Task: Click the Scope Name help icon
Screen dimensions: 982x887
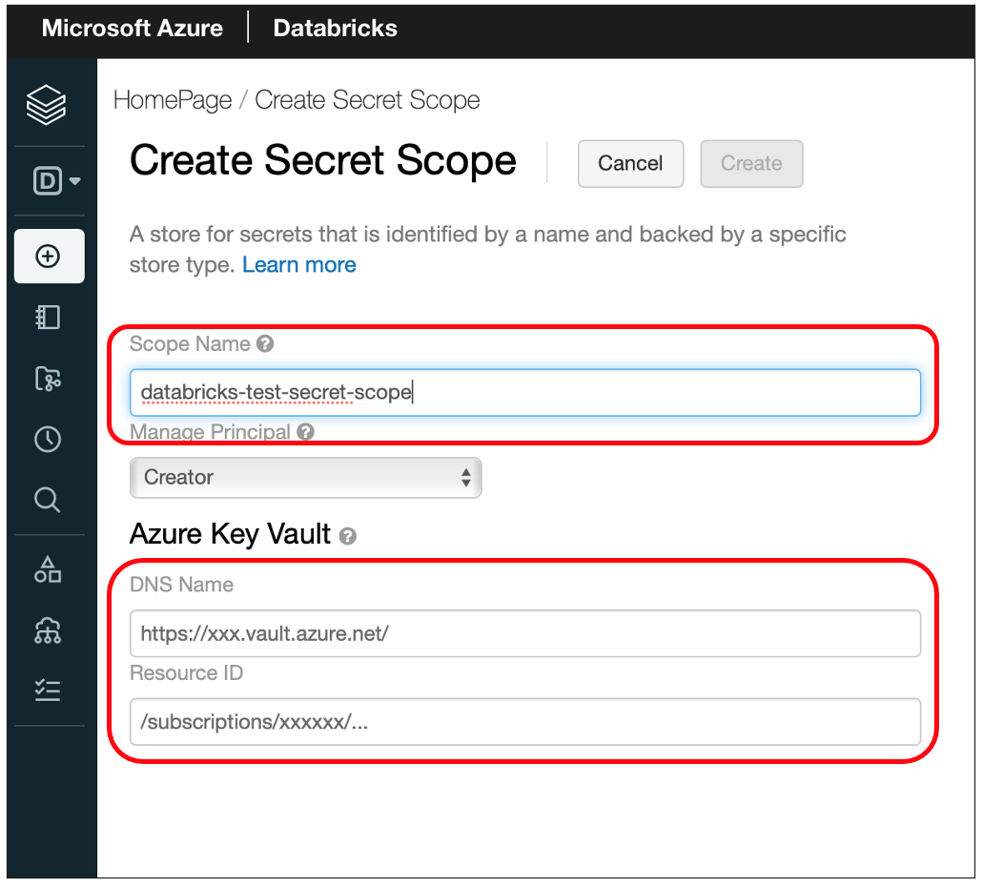Action: [x=266, y=343]
